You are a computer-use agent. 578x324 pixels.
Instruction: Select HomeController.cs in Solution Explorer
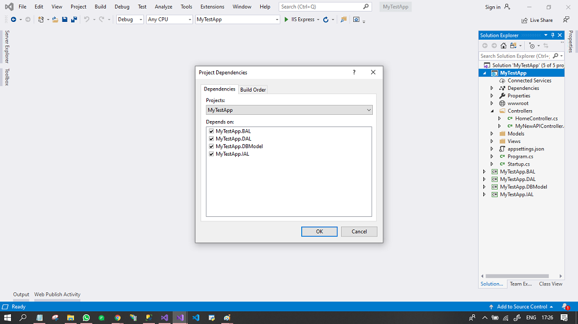(x=536, y=118)
